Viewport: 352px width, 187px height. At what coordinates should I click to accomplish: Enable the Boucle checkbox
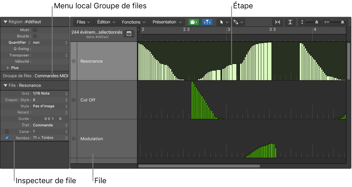pyautogui.click(x=35, y=36)
